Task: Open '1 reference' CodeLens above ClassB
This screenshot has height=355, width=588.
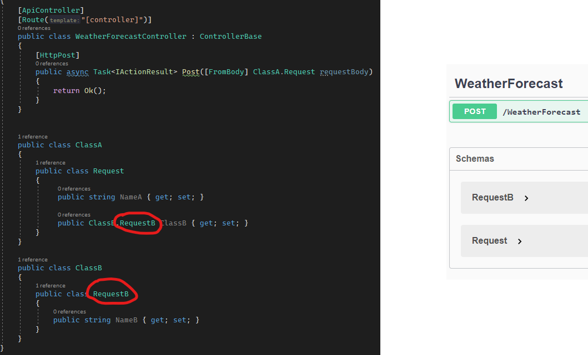Action: pos(33,260)
